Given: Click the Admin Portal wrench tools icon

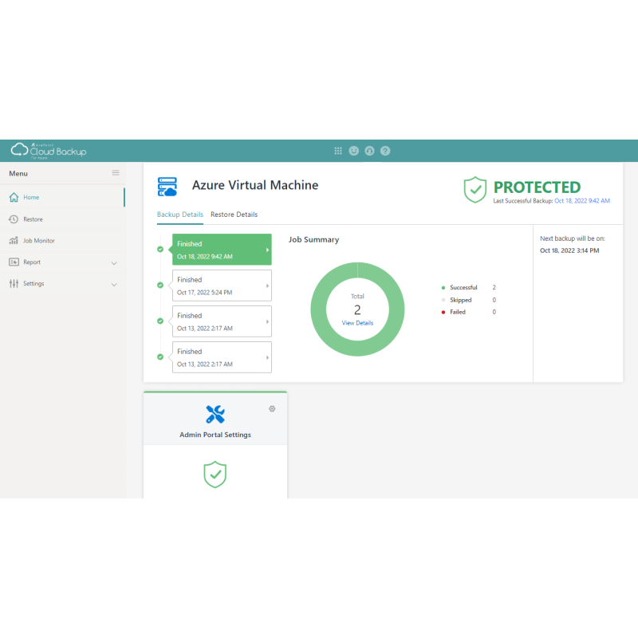Looking at the screenshot, I should click(x=215, y=414).
